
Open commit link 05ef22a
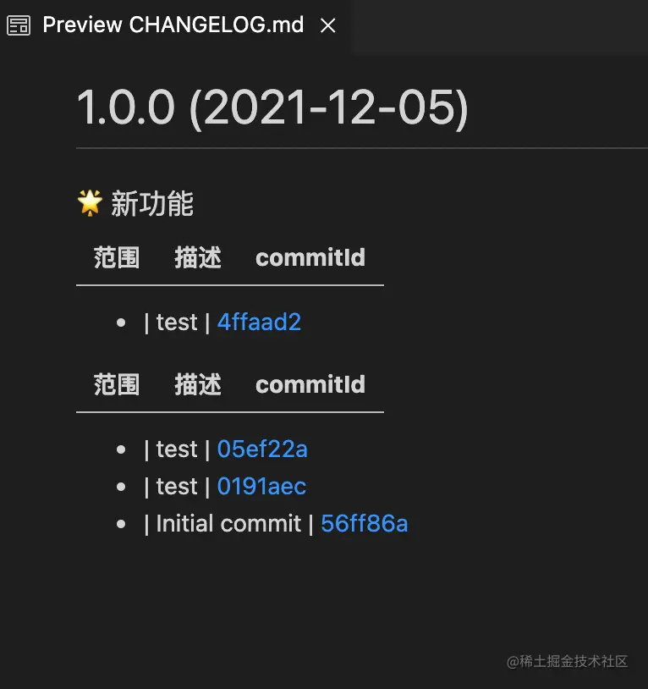[x=262, y=449]
